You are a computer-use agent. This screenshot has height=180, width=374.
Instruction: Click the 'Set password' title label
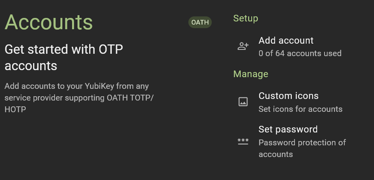click(x=288, y=129)
